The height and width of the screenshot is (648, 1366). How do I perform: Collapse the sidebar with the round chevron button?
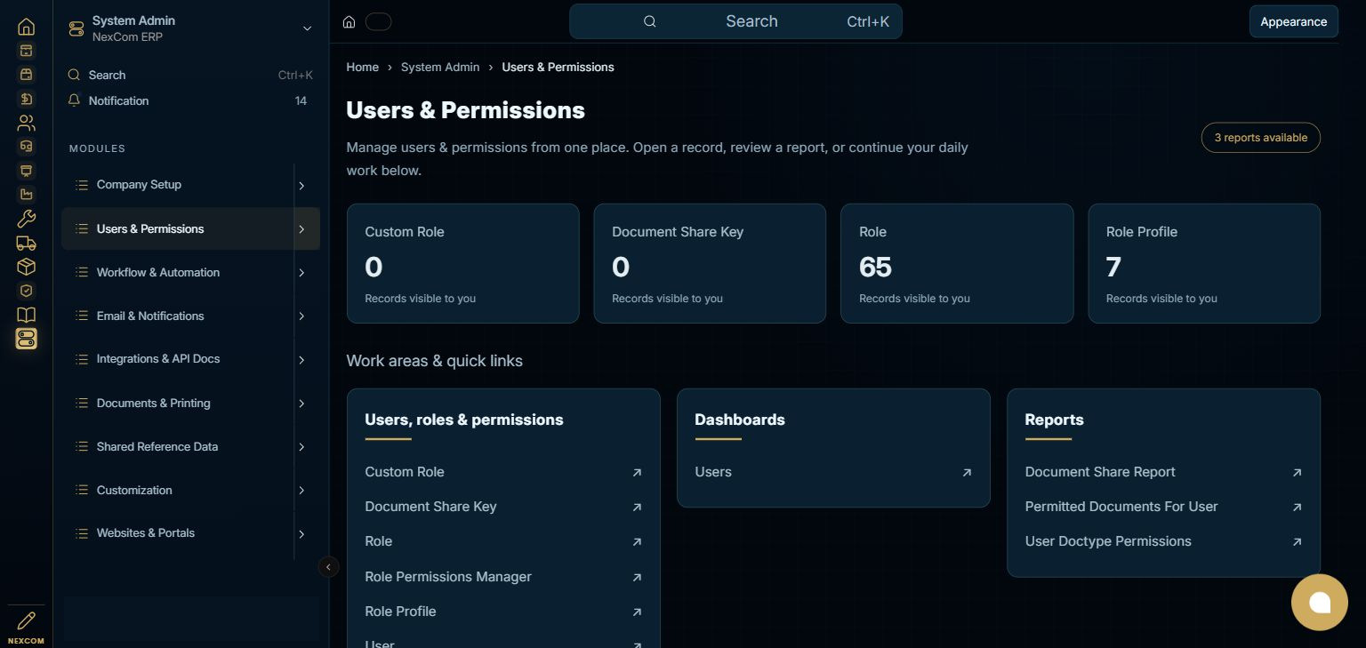click(x=328, y=566)
